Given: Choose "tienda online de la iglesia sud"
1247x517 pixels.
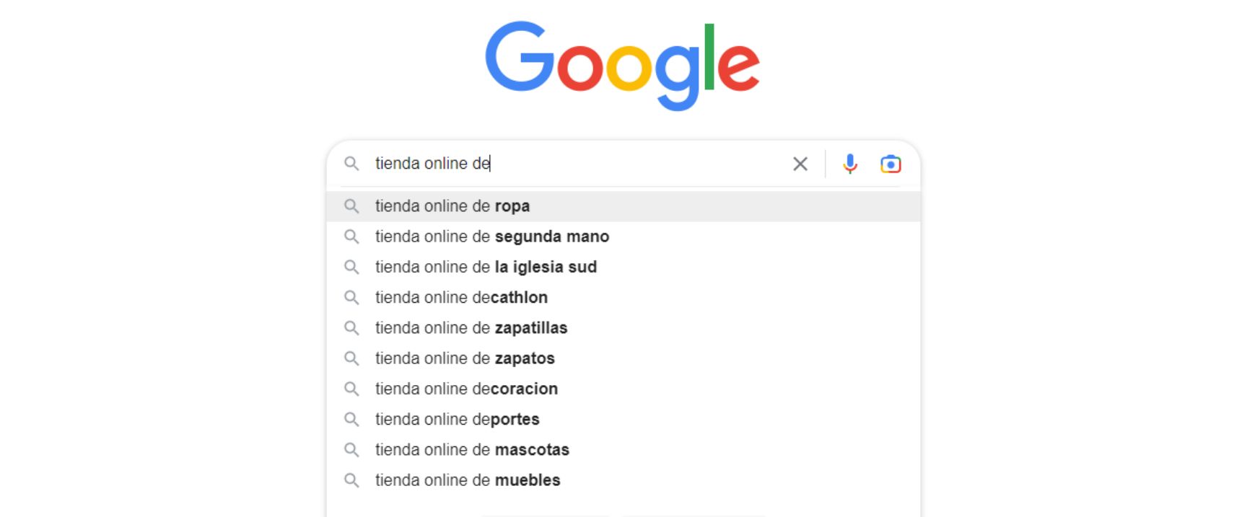Looking at the screenshot, I should coord(486,267).
